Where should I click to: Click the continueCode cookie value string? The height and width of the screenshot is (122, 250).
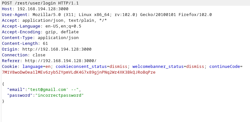click(79, 72)
